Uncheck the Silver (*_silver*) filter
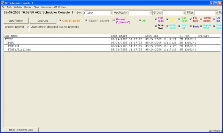The width and height of the screenshot is (223, 133). (86, 21)
